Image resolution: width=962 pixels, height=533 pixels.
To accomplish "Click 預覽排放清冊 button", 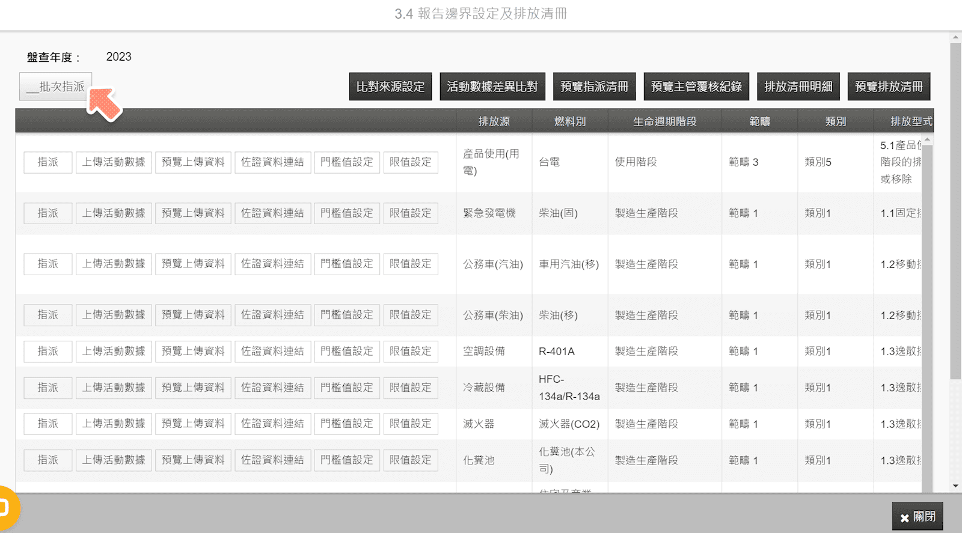I will click(889, 87).
